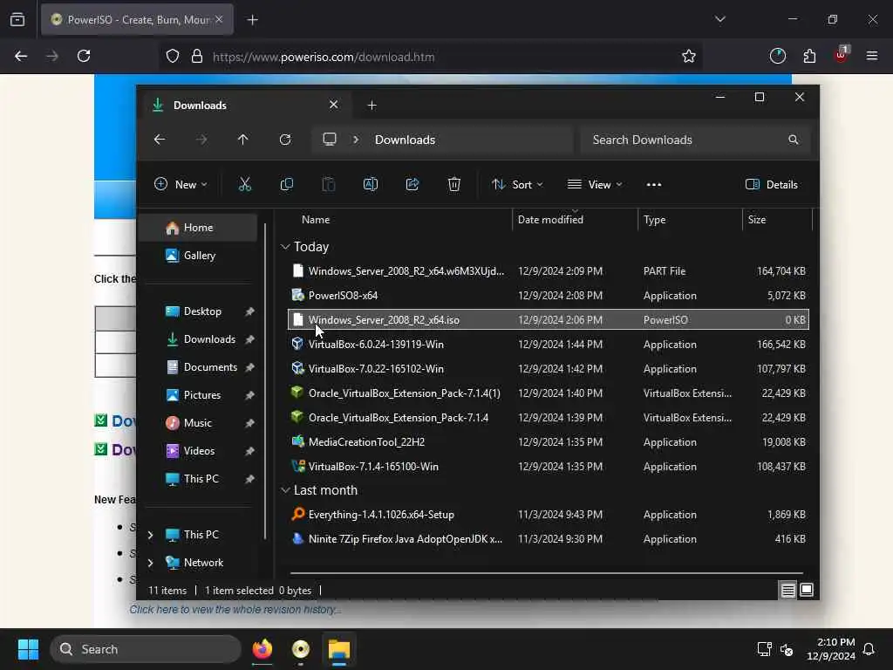Screen dimensions: 893x670
Task: Unpin Music from quick access
Action: pos(249,423)
